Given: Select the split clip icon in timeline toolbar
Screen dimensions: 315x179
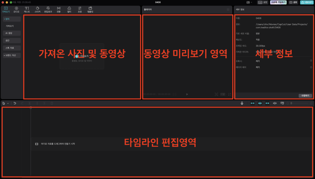Looking at the screenshot, I should pyautogui.click(x=30, y=103).
